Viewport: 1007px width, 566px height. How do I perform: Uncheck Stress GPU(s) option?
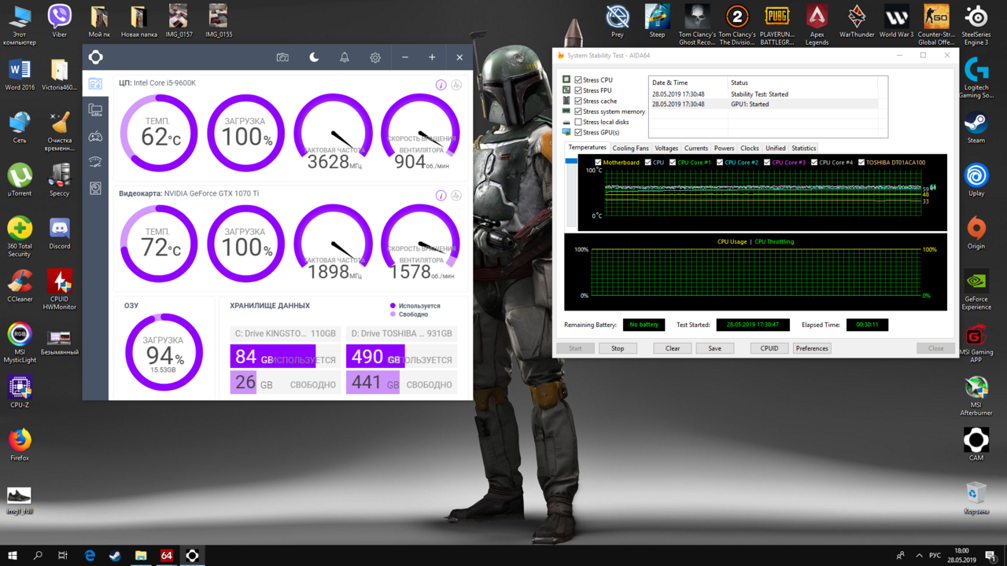(578, 132)
